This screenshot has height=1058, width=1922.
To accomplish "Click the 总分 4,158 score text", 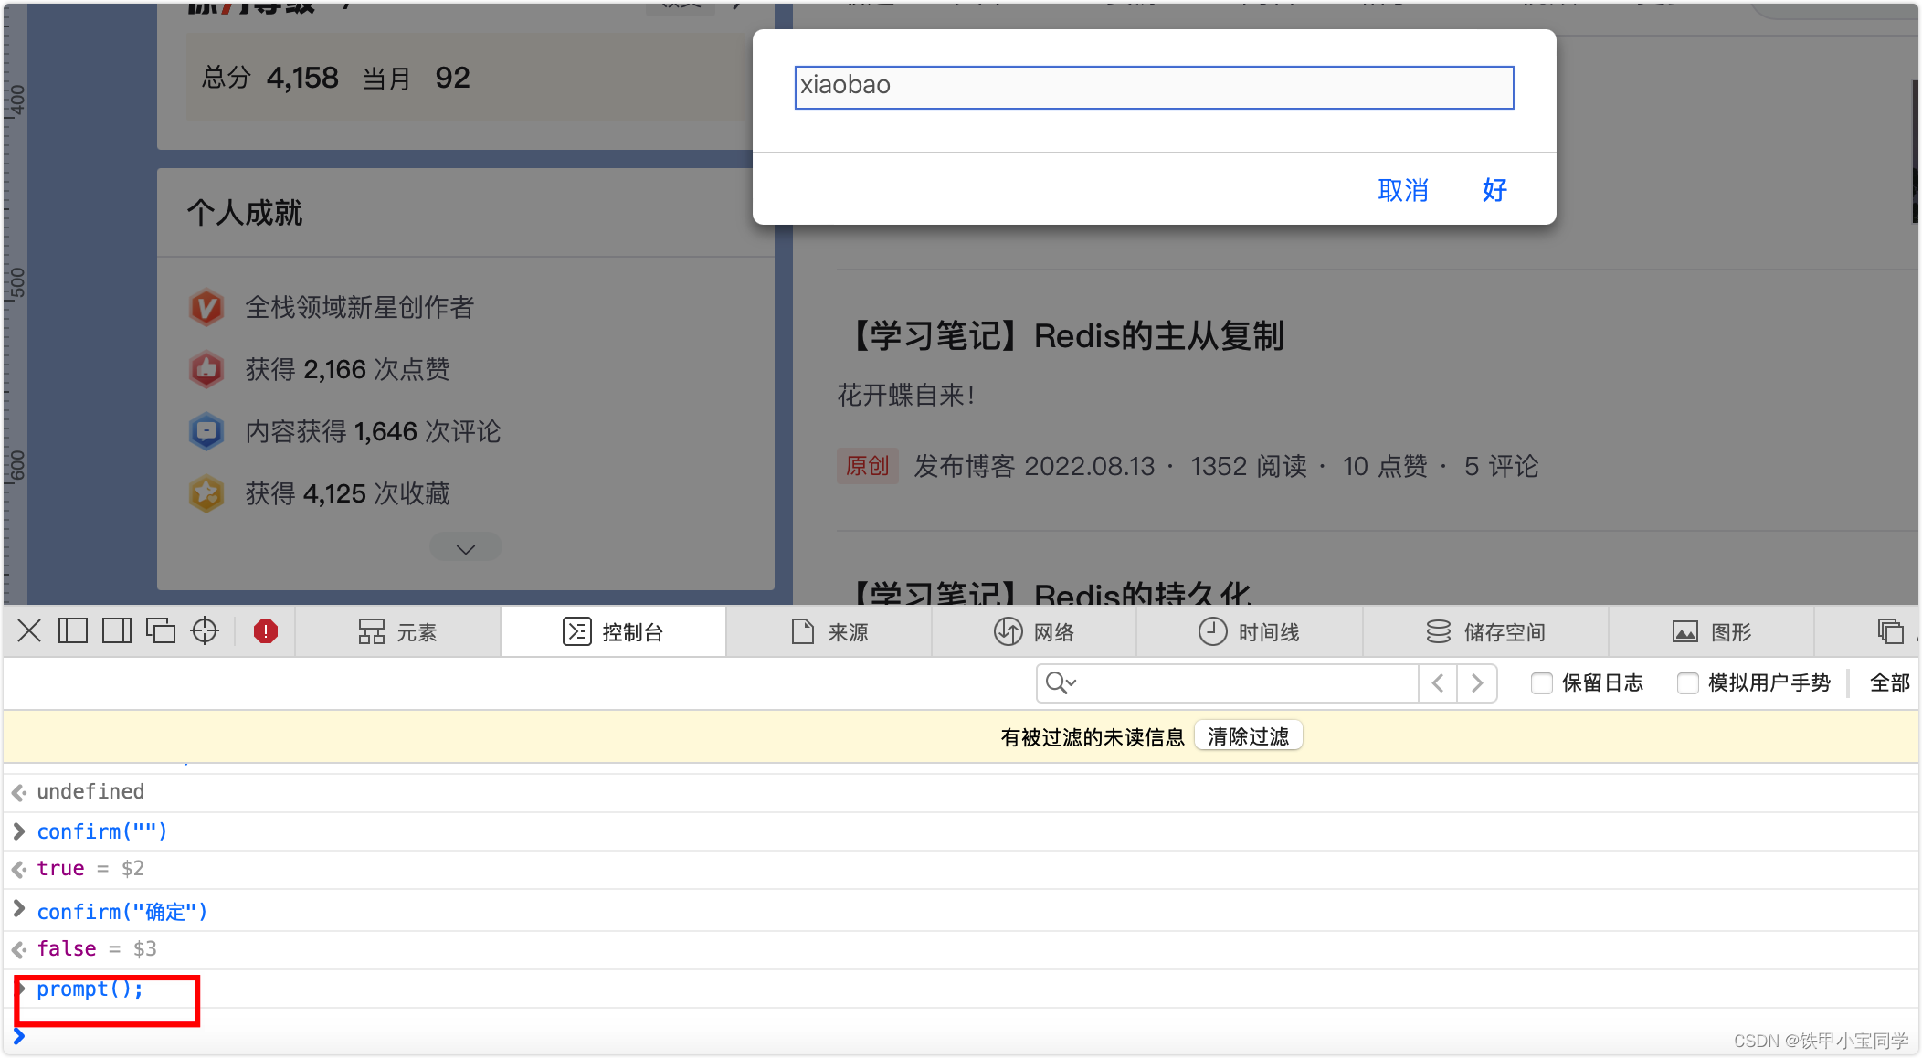I will coord(269,78).
